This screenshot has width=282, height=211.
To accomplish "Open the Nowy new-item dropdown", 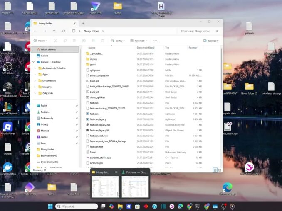I will [40, 41].
